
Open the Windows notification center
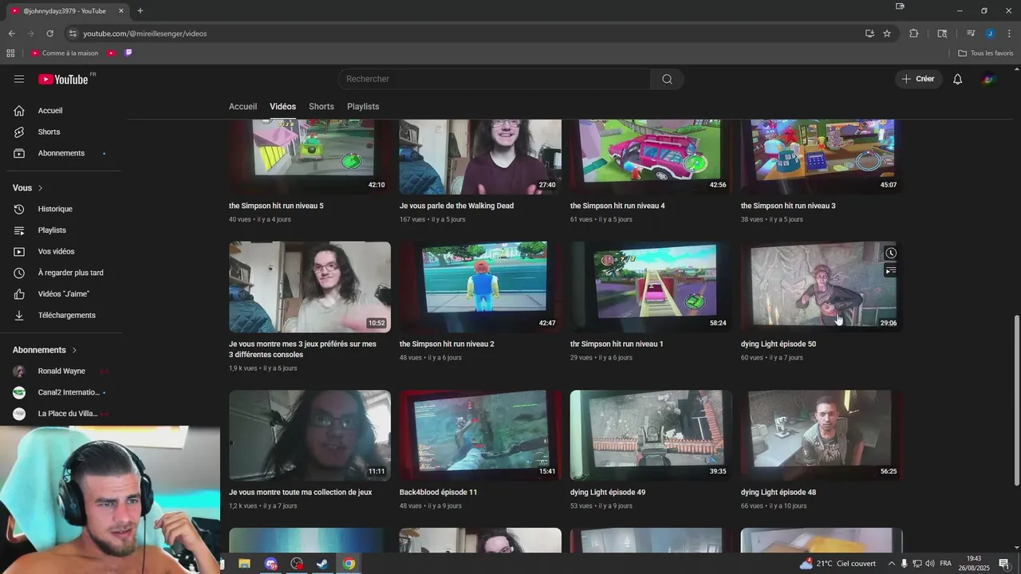point(1004,564)
